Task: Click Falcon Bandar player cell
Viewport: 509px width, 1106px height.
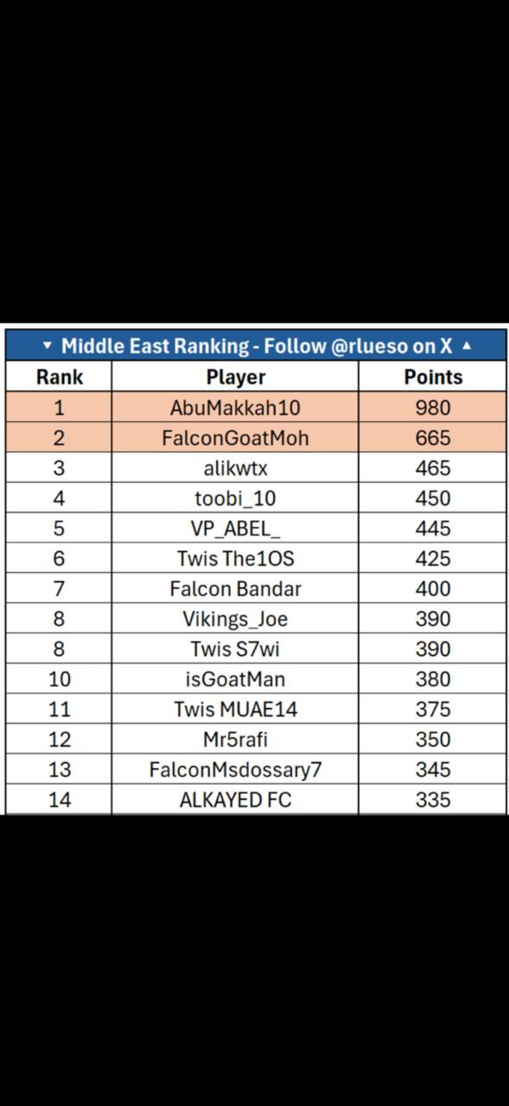Action: click(x=235, y=588)
